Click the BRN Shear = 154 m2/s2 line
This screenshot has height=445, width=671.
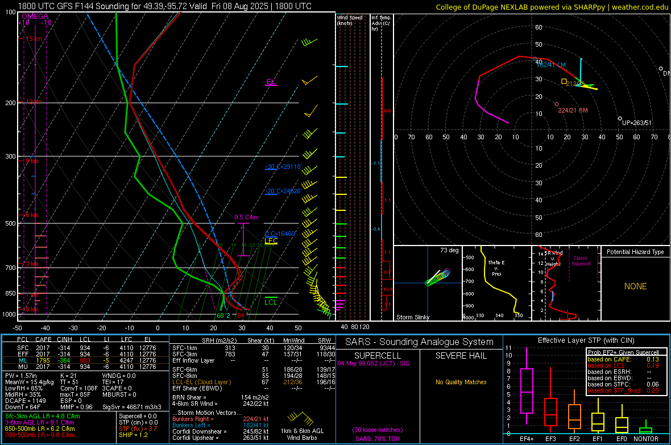(221, 397)
